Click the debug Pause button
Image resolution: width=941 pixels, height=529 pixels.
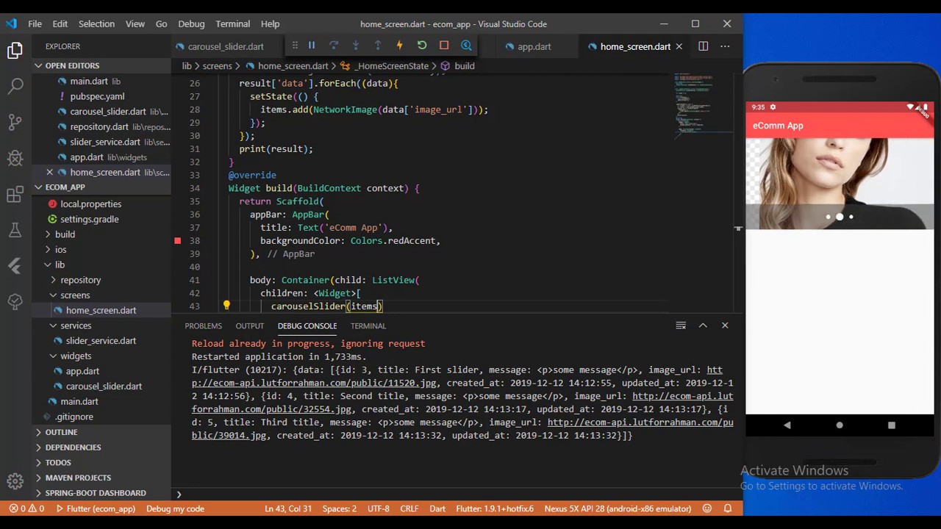[x=312, y=46]
